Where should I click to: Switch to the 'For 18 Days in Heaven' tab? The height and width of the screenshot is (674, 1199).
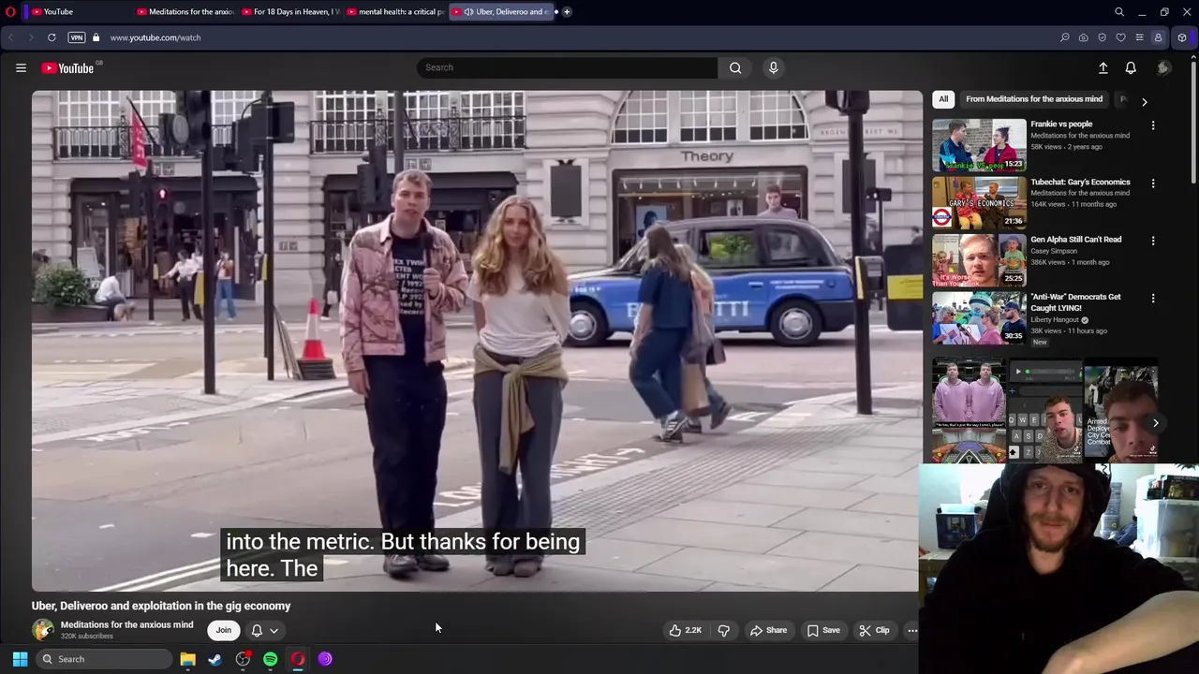click(289, 12)
